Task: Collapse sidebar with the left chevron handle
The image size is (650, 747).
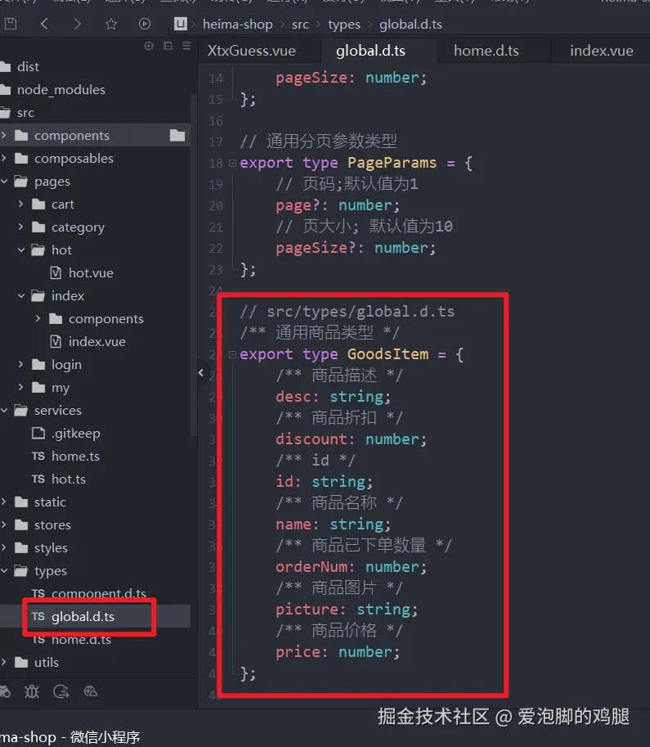Action: (200, 373)
